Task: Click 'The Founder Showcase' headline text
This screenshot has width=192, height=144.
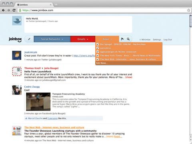Action: [x=60, y=131]
